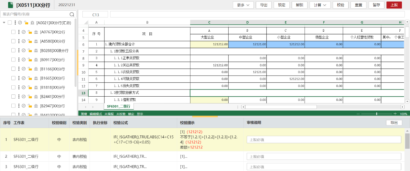Click the 暂存 button
The width and height of the screenshot is (410, 171).
376,5
